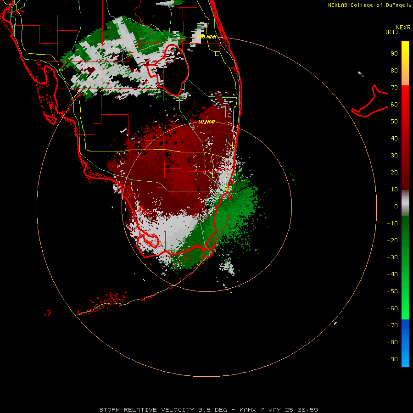The width and height of the screenshot is (413, 413).
Task: Click the 40 value on velocity scale
Action: point(394,138)
